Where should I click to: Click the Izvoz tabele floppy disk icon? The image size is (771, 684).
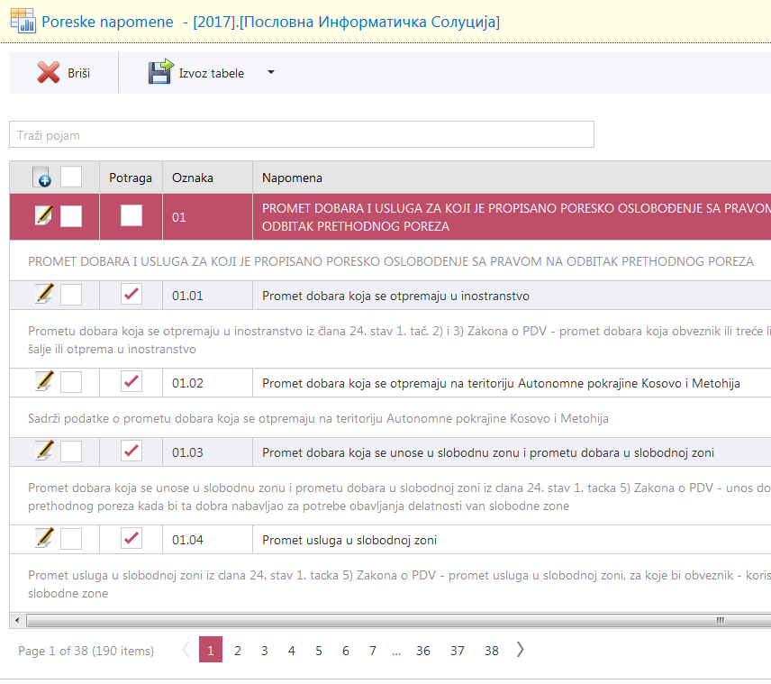160,73
